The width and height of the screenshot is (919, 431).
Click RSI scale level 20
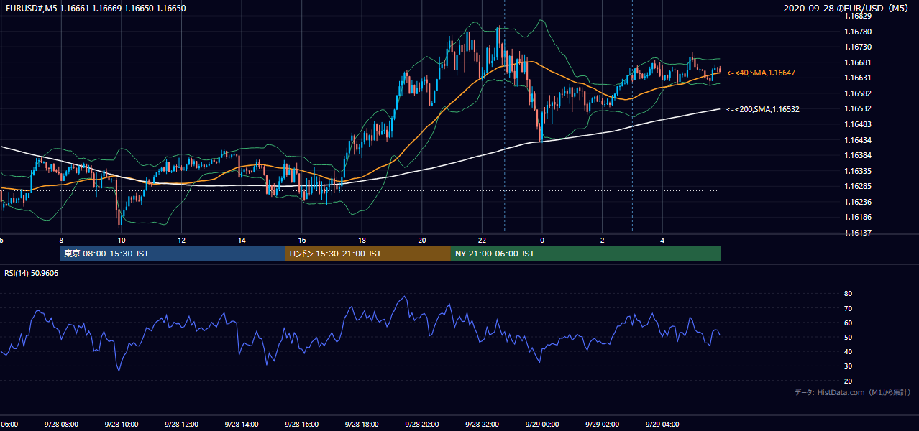pos(848,381)
